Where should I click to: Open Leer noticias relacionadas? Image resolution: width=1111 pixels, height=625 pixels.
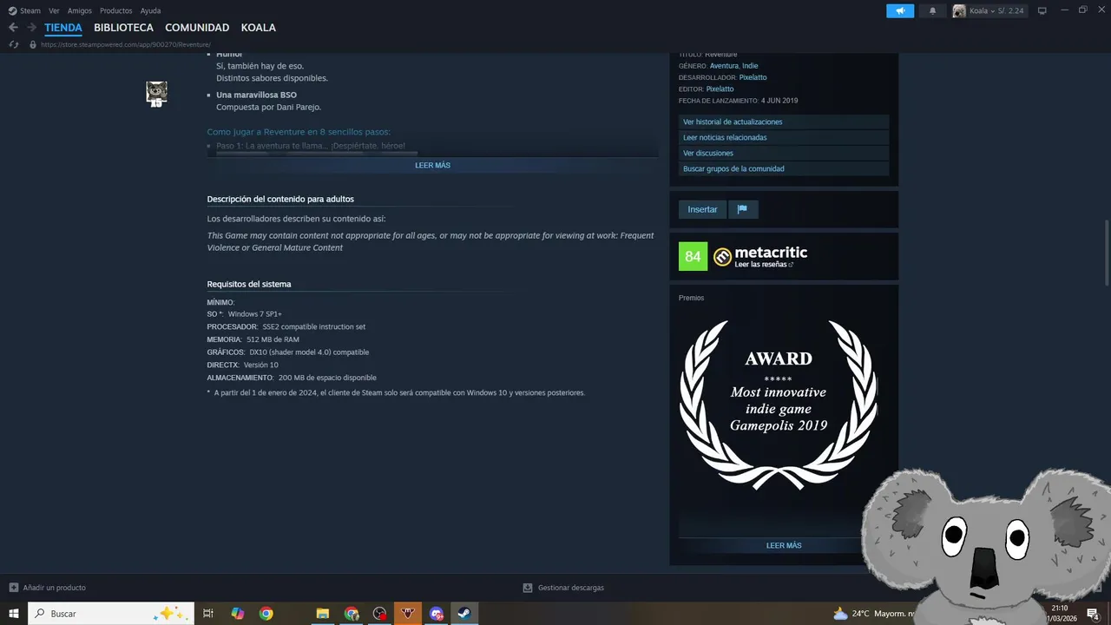784,138
